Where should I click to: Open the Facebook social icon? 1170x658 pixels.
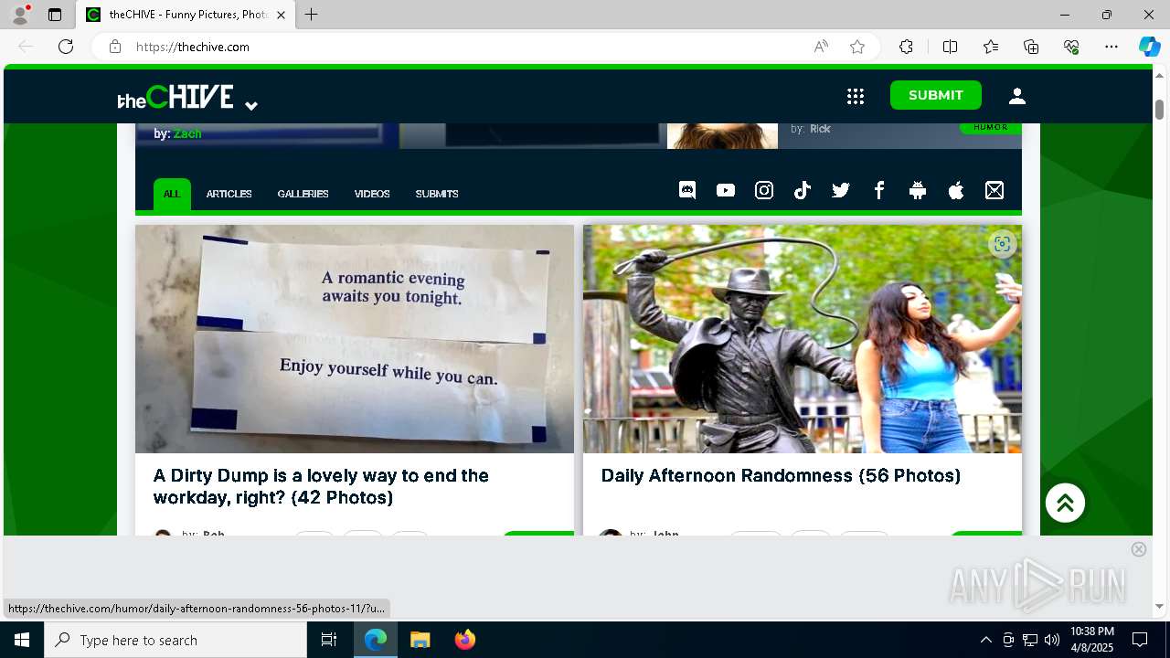pyautogui.click(x=879, y=190)
